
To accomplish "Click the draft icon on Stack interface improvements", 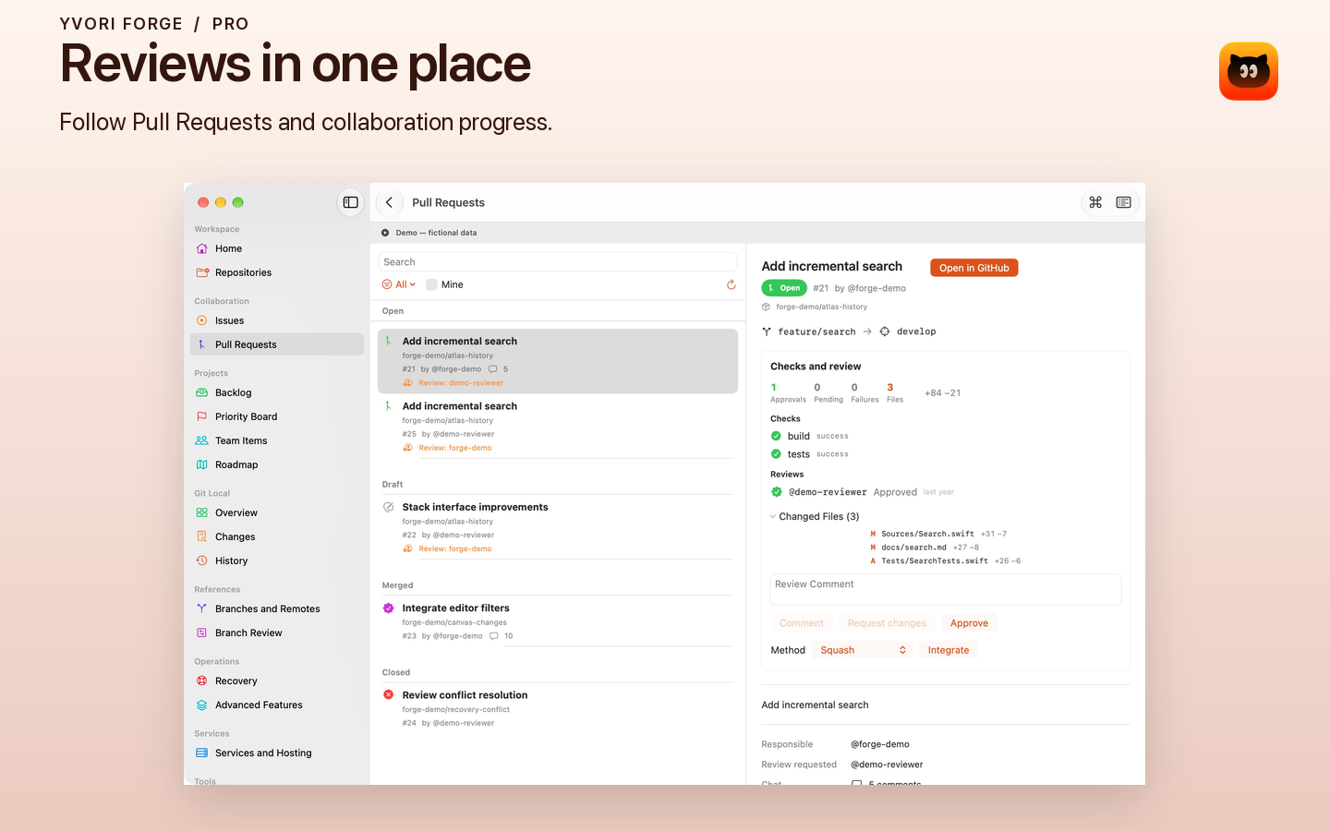I will (x=389, y=507).
